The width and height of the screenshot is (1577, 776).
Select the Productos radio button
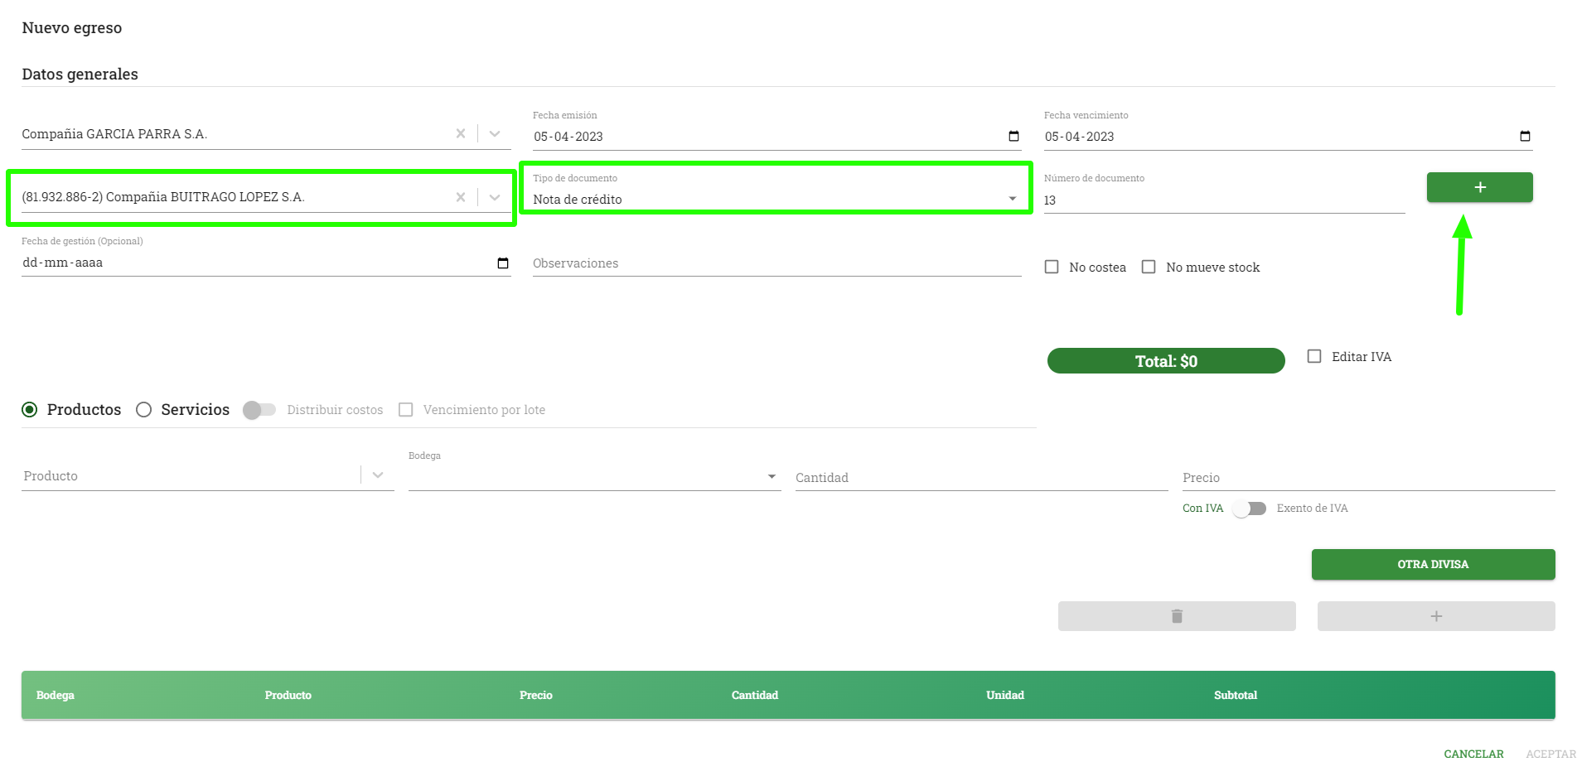(30, 409)
